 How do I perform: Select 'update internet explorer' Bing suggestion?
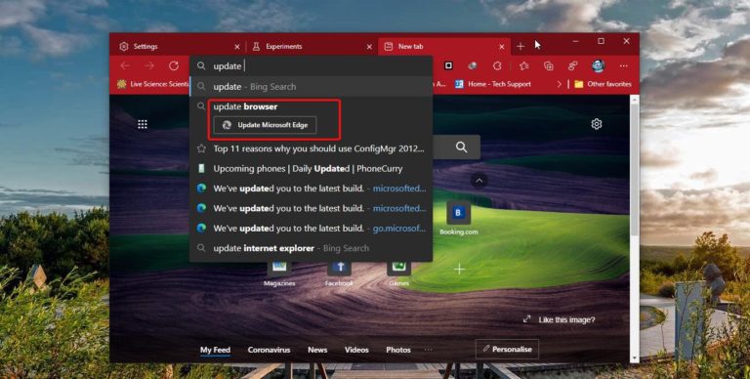[x=312, y=248]
